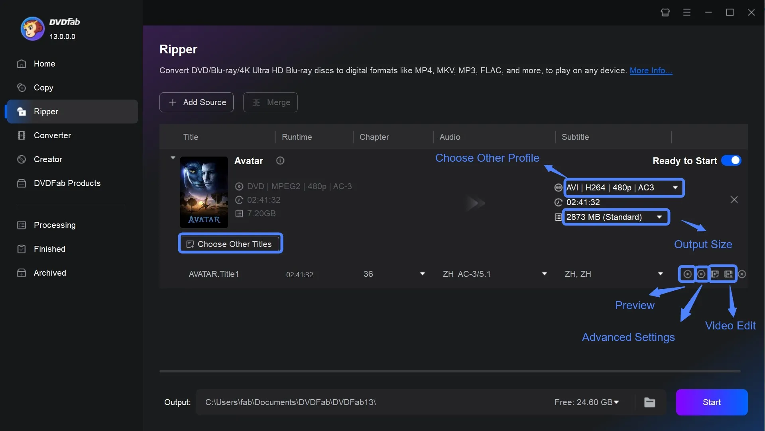View the Processing queue
Image resolution: width=765 pixels, height=431 pixels.
[55, 225]
